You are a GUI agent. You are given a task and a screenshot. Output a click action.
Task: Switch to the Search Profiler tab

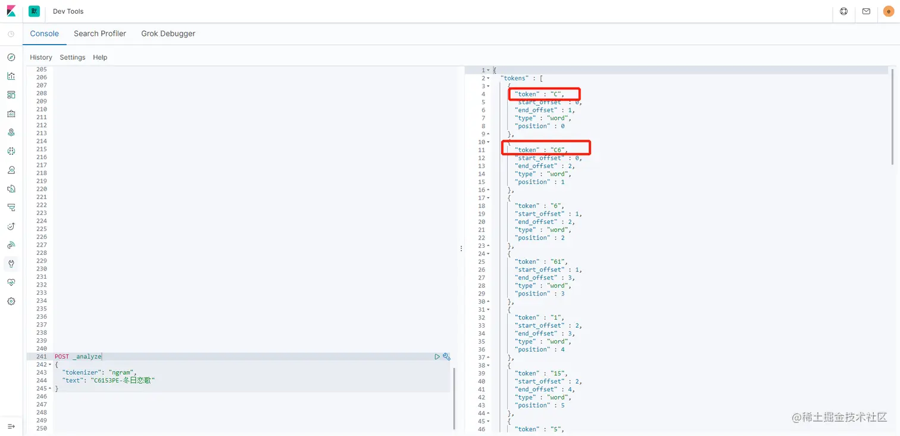click(100, 33)
